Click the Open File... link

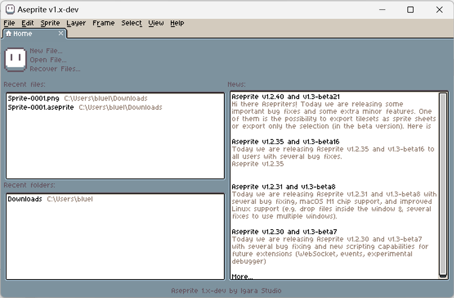tap(48, 59)
